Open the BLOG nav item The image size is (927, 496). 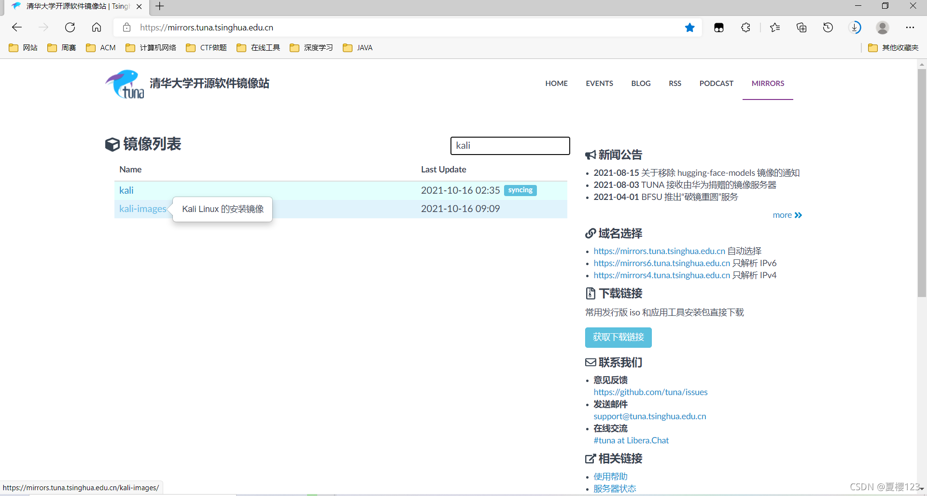pos(641,84)
